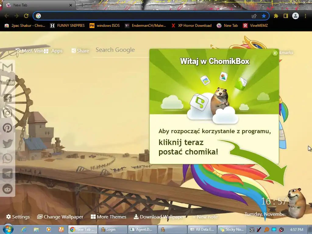The width and height of the screenshot is (312, 234).
Task: Open the media player taskbar icon
Action: (48, 229)
